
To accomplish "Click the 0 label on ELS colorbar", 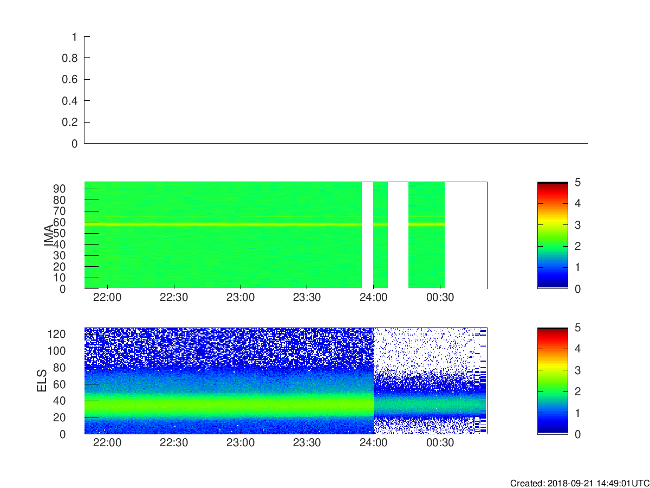I will pos(577,434).
